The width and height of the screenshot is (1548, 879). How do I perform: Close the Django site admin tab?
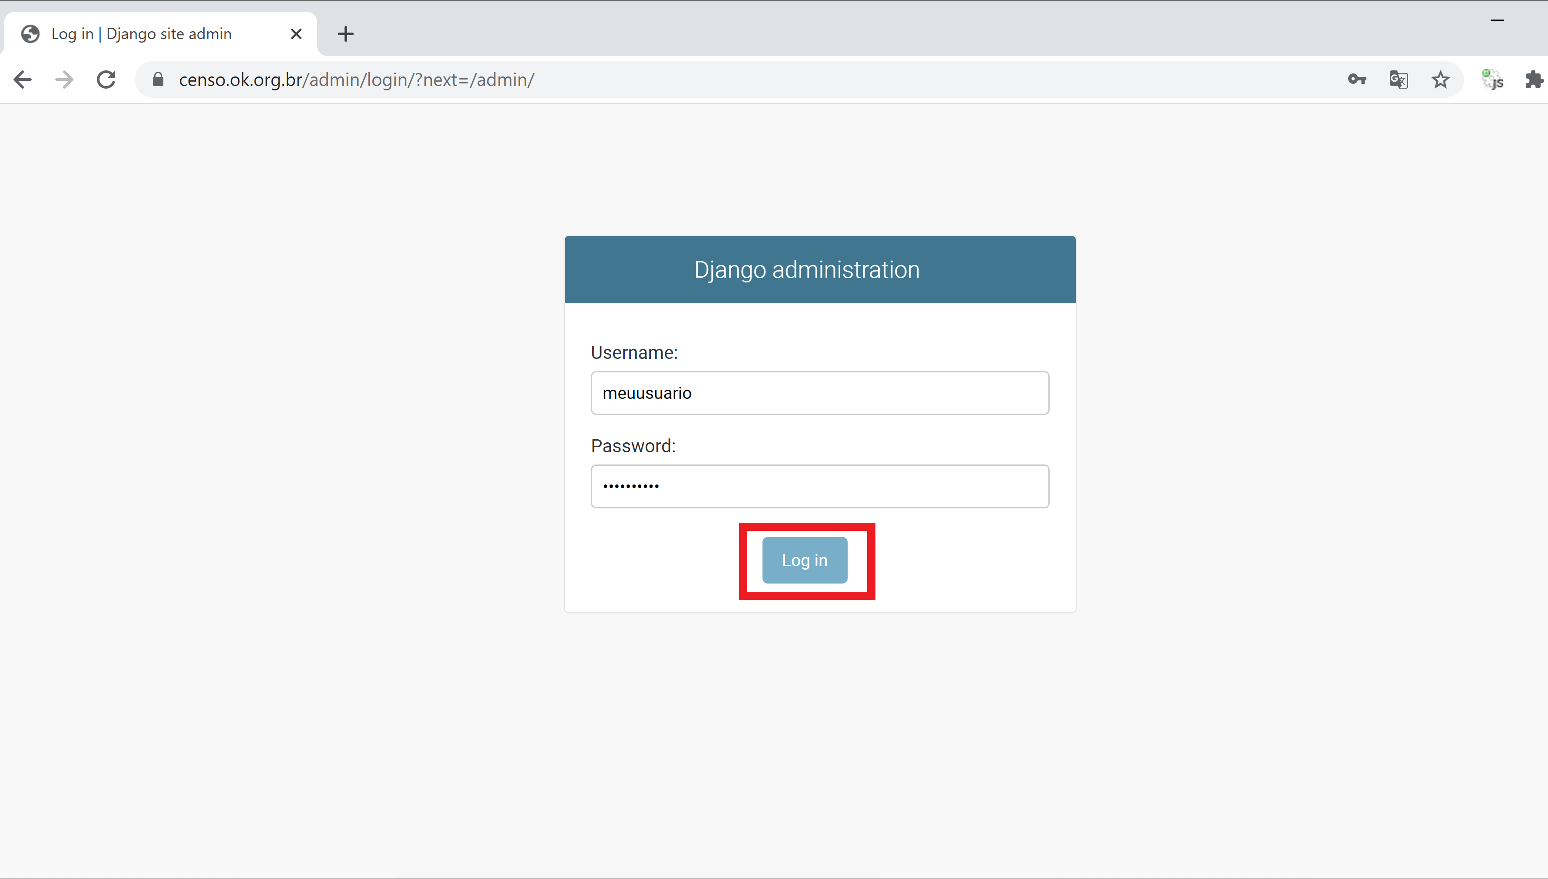point(296,34)
